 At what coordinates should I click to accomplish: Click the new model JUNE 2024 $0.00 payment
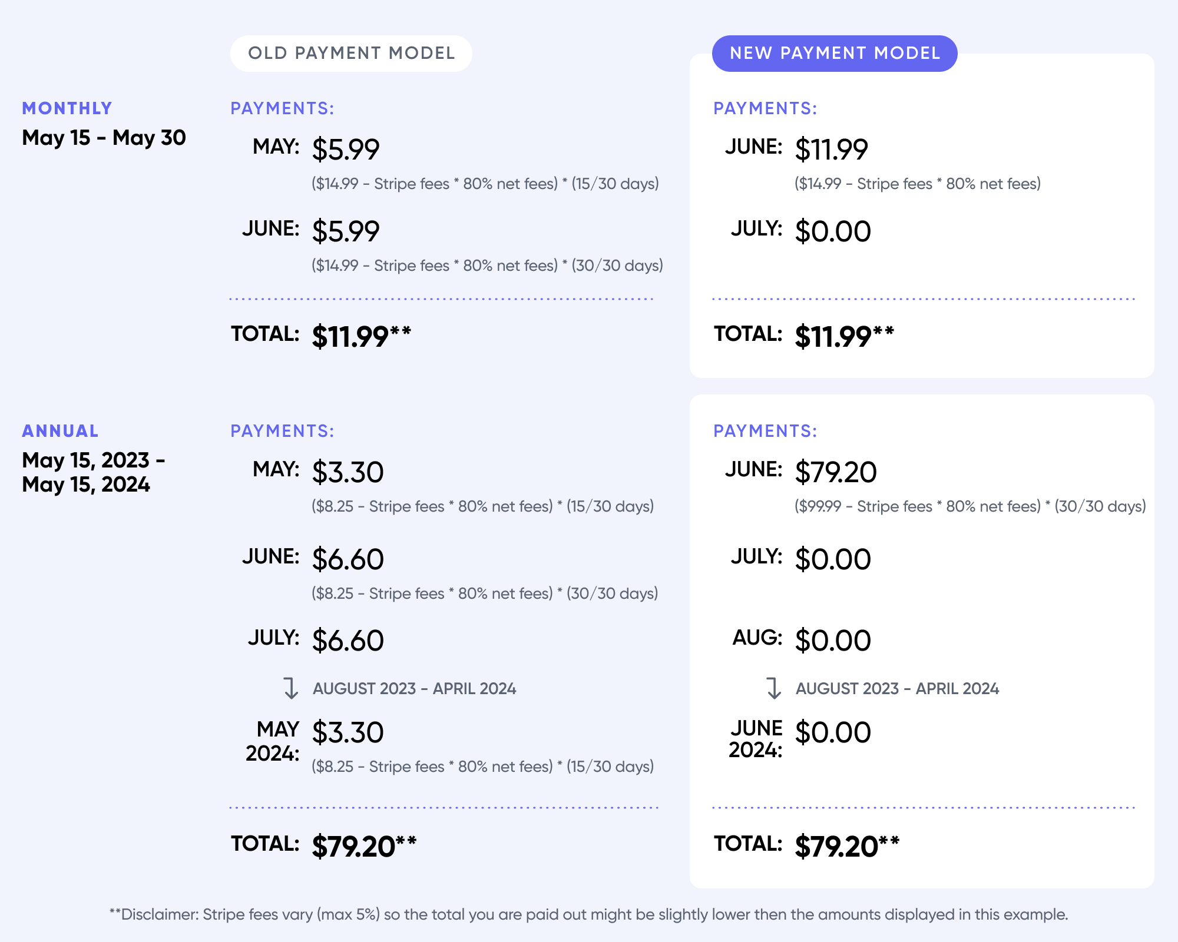[833, 733]
